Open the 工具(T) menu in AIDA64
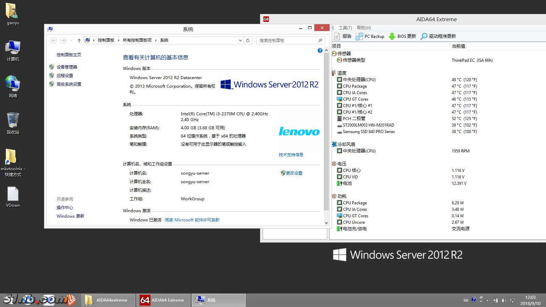This screenshot has width=546, height=307. (345, 28)
